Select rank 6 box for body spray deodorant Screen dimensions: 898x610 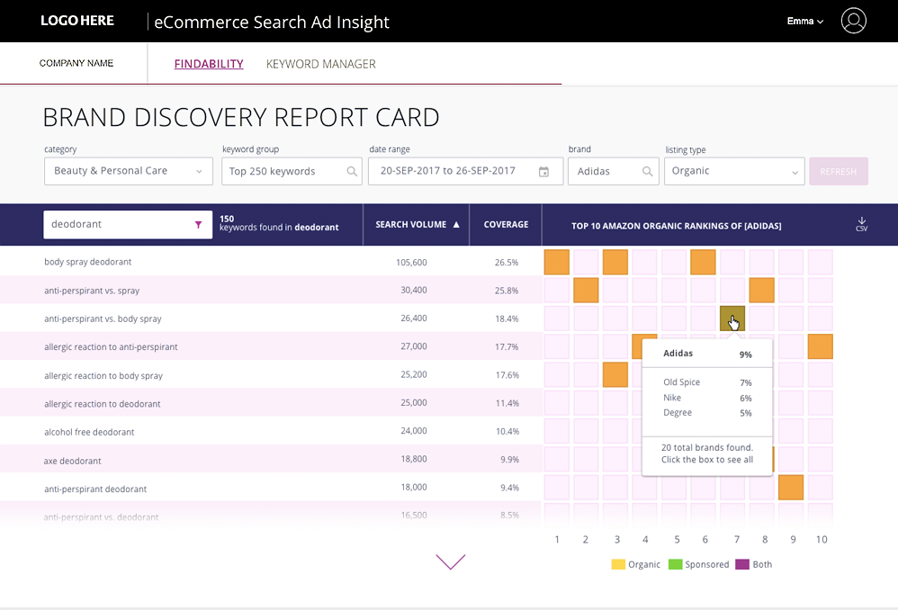click(x=703, y=262)
